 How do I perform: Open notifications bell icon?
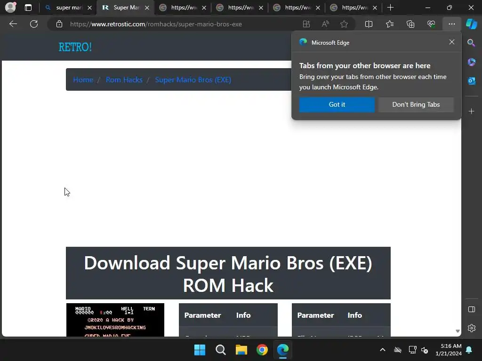coord(469,350)
